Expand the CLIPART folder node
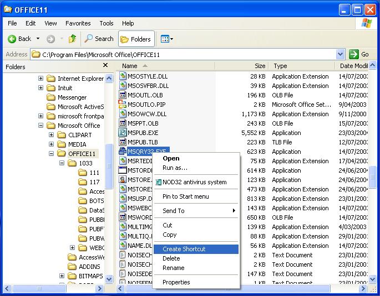This screenshot has height=296, width=380. [51, 135]
